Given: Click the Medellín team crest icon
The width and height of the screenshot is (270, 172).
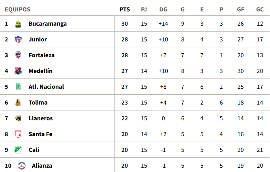Looking at the screenshot, I should [18, 71].
